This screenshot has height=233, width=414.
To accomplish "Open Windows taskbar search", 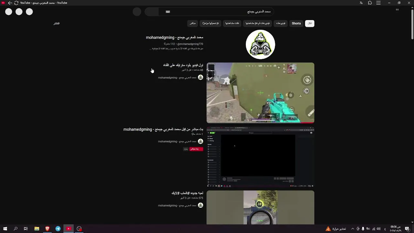I will [16, 229].
